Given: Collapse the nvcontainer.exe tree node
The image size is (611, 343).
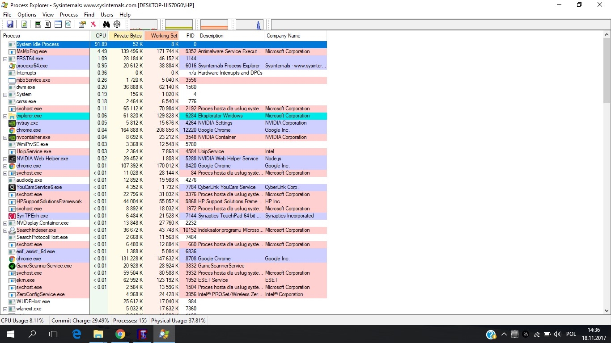Looking at the screenshot, I should click(5, 137).
